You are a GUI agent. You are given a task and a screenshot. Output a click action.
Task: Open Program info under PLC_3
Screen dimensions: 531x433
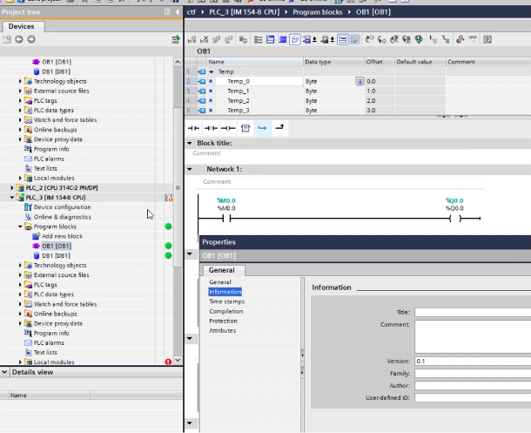[51, 333]
